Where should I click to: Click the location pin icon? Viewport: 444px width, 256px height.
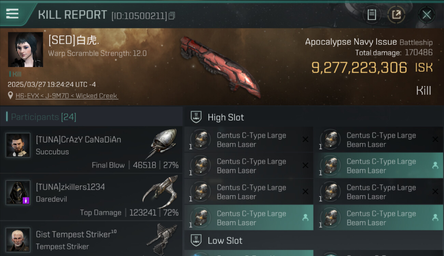point(11,96)
